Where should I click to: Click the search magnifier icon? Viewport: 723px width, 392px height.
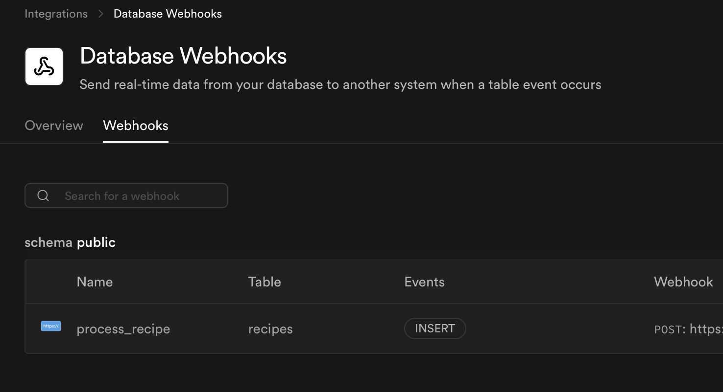coord(43,196)
